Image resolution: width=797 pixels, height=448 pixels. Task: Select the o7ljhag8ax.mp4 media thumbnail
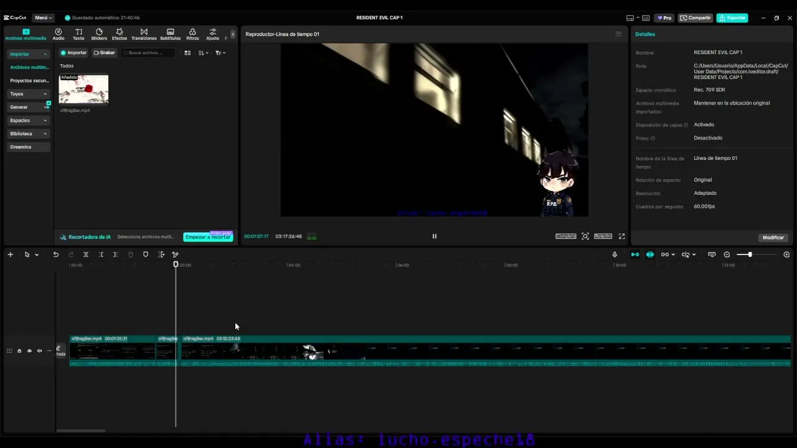(x=83, y=89)
